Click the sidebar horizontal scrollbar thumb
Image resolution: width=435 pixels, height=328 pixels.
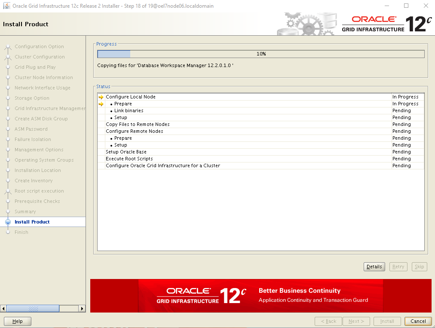click(33, 309)
